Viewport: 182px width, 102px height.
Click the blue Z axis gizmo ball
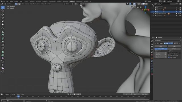(145, 7)
